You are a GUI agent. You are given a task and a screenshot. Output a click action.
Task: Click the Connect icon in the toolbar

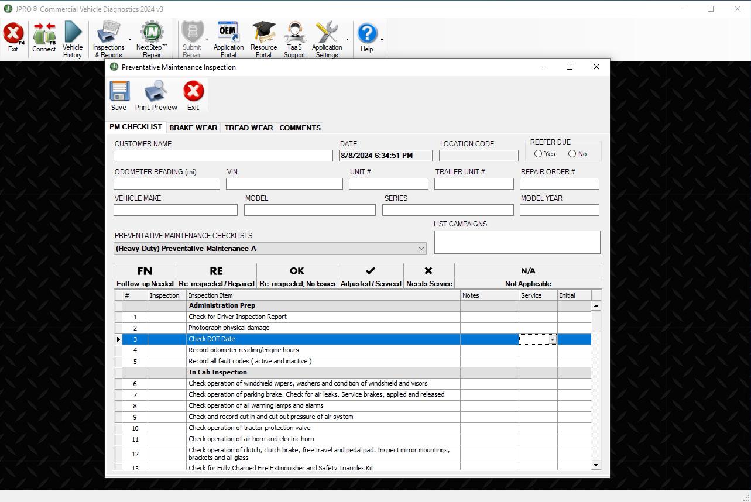[44, 37]
